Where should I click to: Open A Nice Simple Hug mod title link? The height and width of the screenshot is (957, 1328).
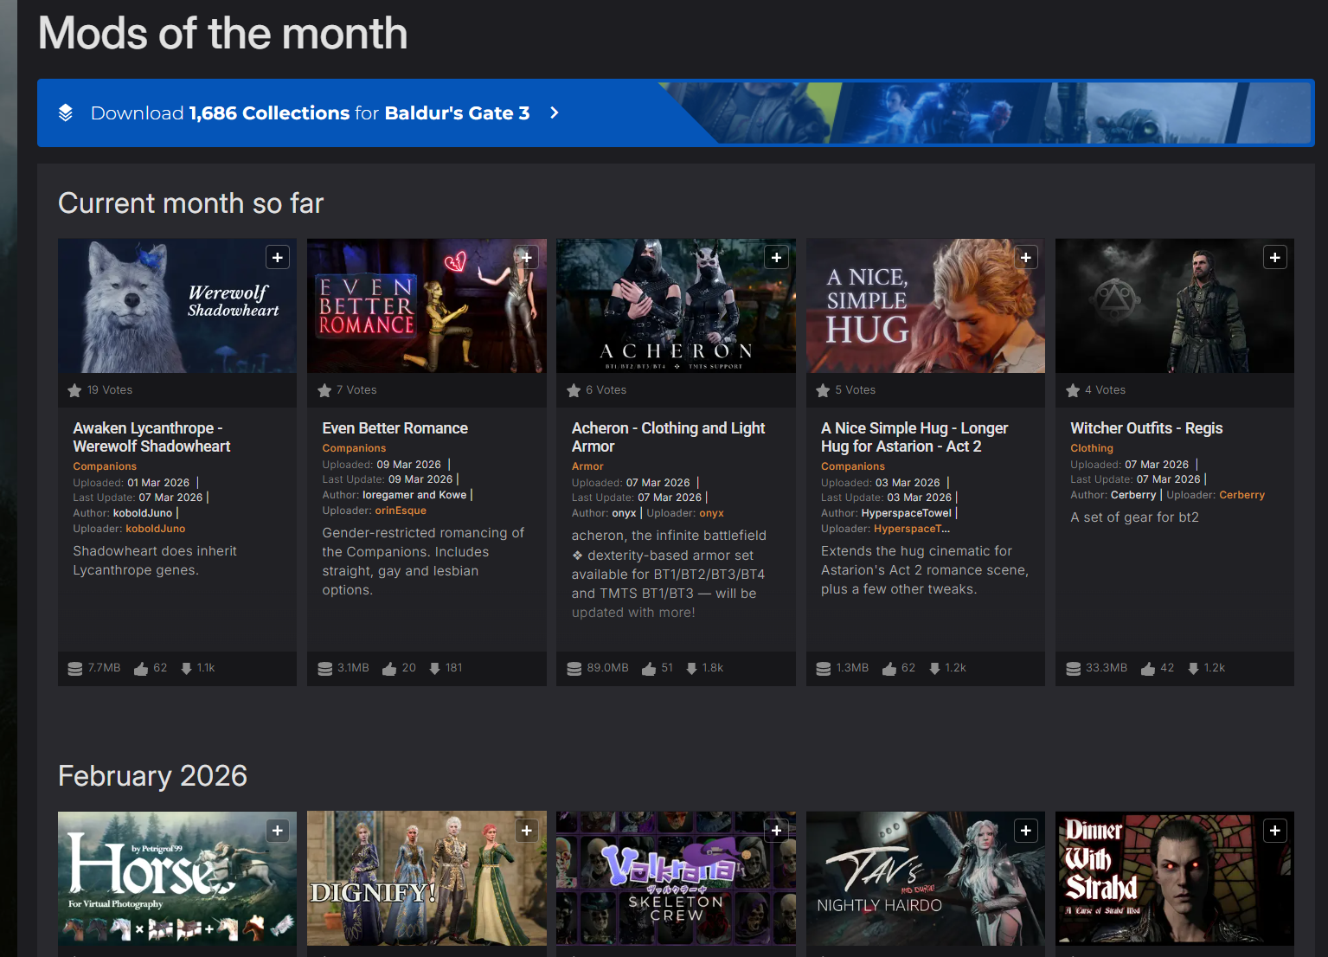point(914,437)
